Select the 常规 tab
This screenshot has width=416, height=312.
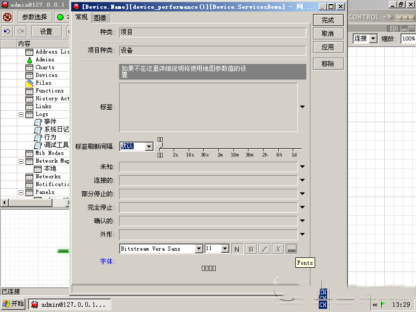click(x=81, y=17)
